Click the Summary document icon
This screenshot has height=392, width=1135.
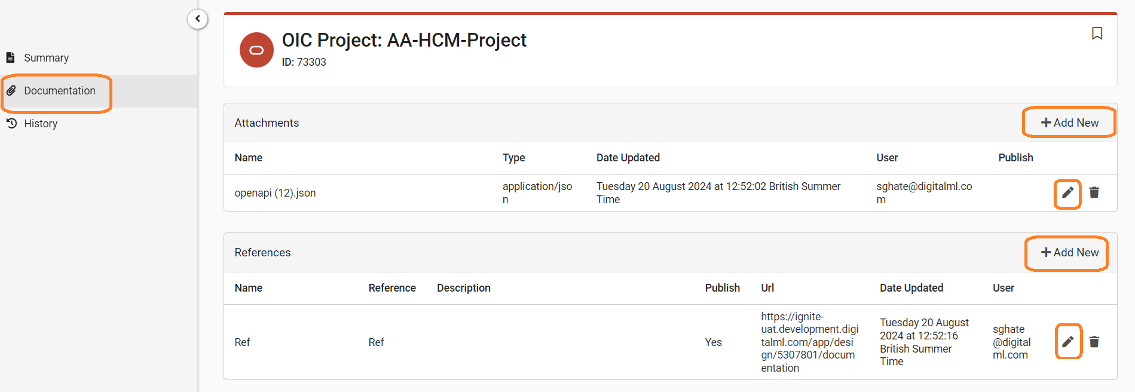(x=10, y=57)
